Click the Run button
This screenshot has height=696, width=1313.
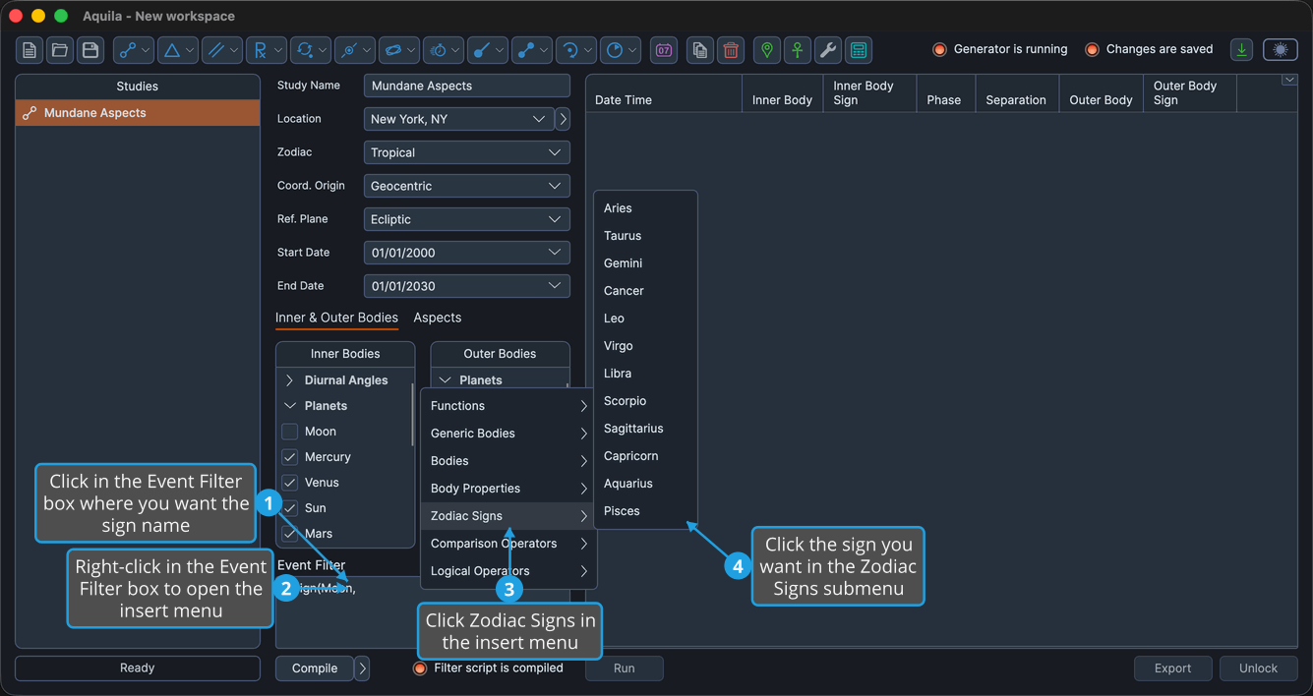click(625, 668)
